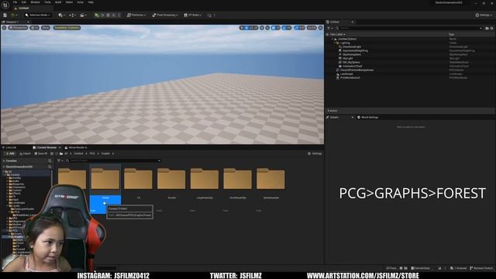Expand the Favorites section
Image resolution: width=496 pixels, height=279 pixels.
click(x=4, y=161)
